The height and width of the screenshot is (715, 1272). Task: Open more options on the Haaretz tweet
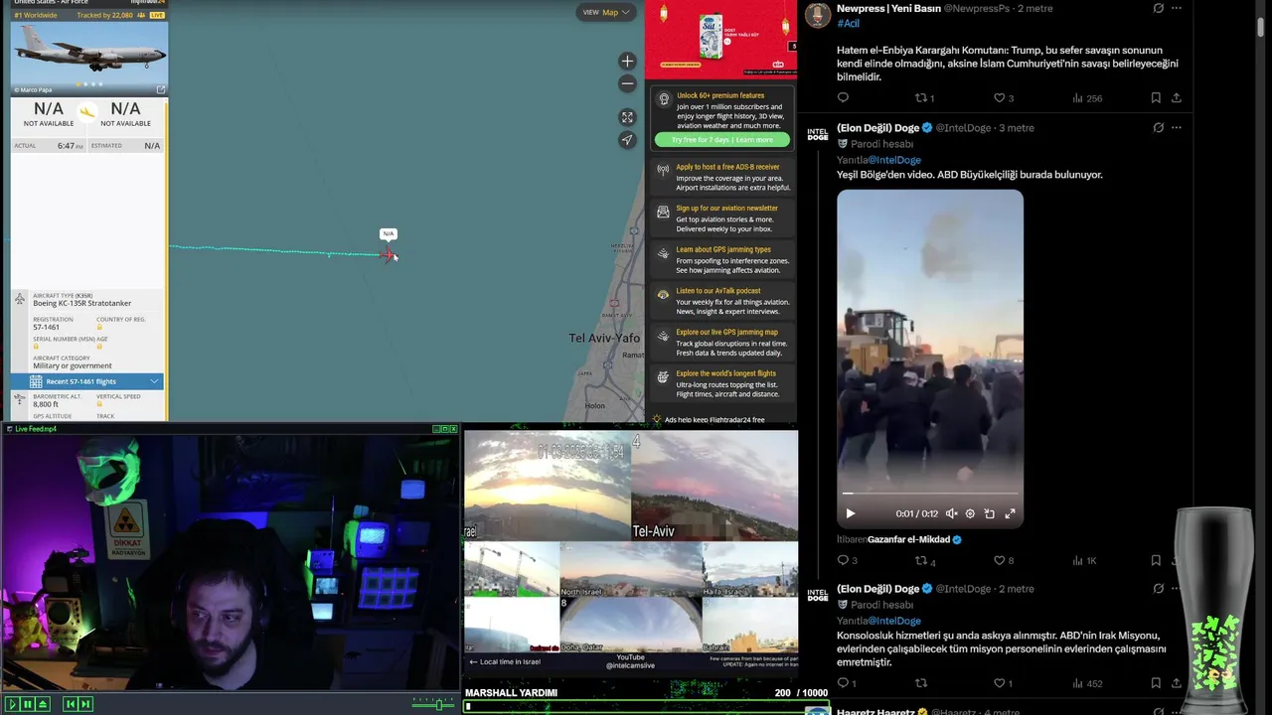tap(1177, 711)
